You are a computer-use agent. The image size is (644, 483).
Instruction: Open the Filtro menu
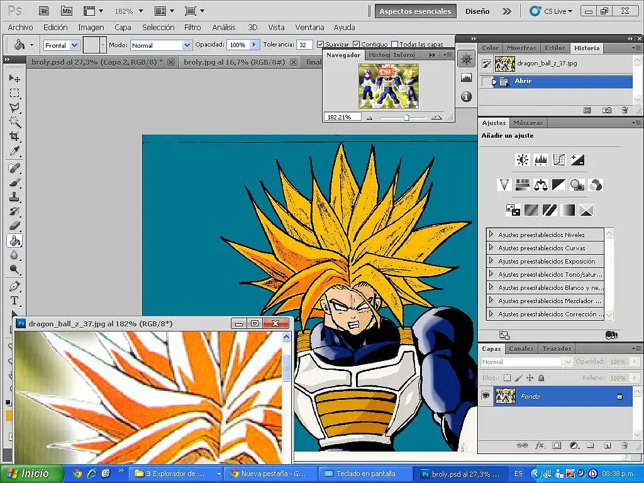click(192, 28)
